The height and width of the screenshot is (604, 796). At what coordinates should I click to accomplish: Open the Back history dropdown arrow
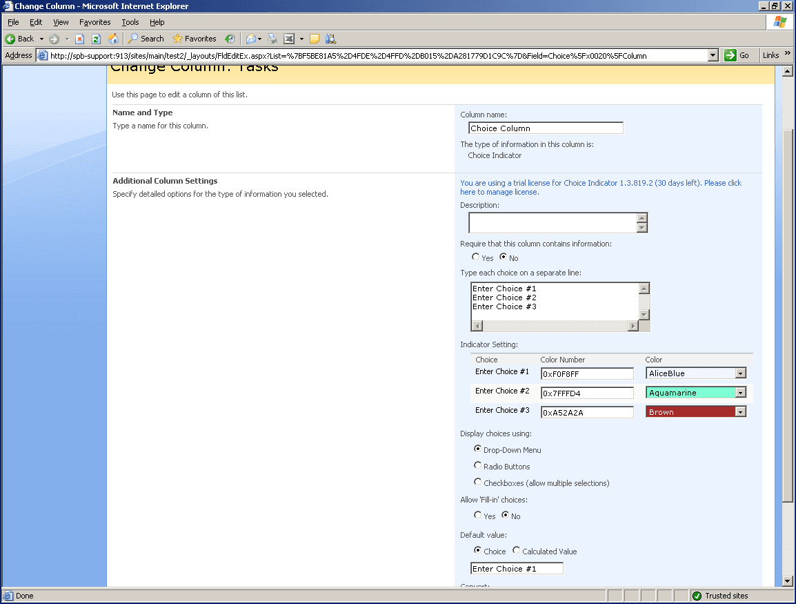[x=41, y=39]
